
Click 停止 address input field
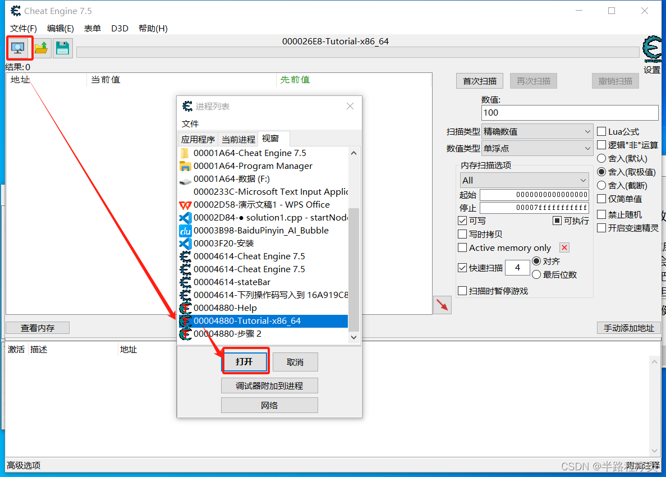pos(534,208)
